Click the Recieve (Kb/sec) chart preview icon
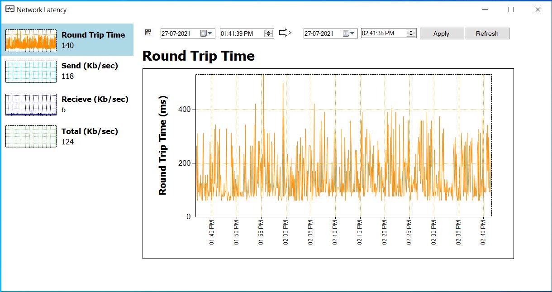 [x=30, y=104]
